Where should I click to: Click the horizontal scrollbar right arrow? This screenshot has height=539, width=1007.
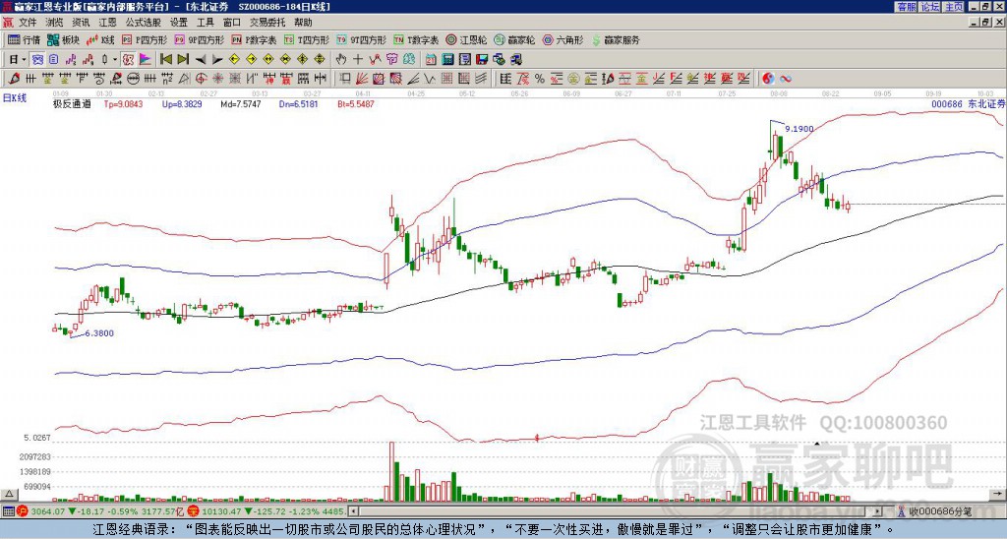coord(877,511)
